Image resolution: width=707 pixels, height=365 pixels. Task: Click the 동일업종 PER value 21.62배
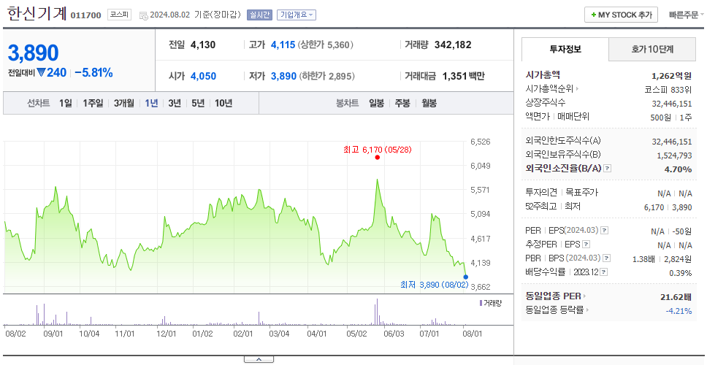(x=676, y=297)
